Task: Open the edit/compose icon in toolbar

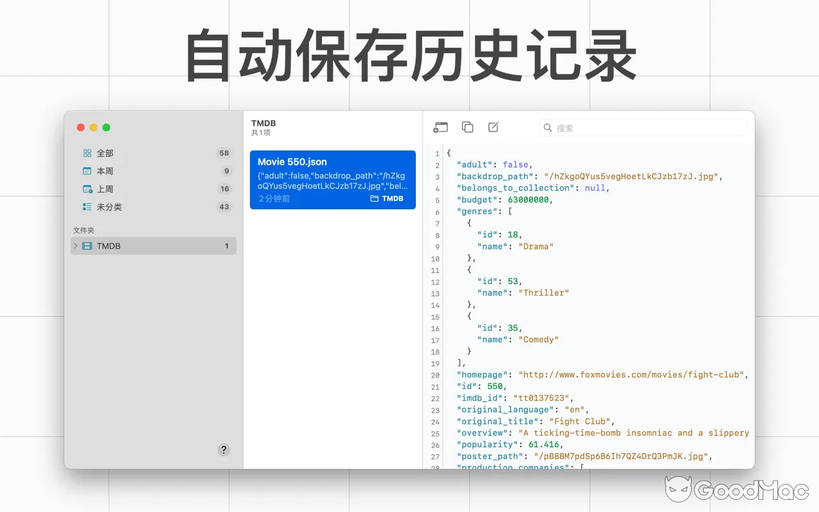Action: (x=493, y=127)
